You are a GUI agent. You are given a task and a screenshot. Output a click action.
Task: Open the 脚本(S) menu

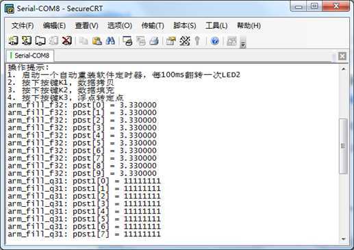coord(185,25)
